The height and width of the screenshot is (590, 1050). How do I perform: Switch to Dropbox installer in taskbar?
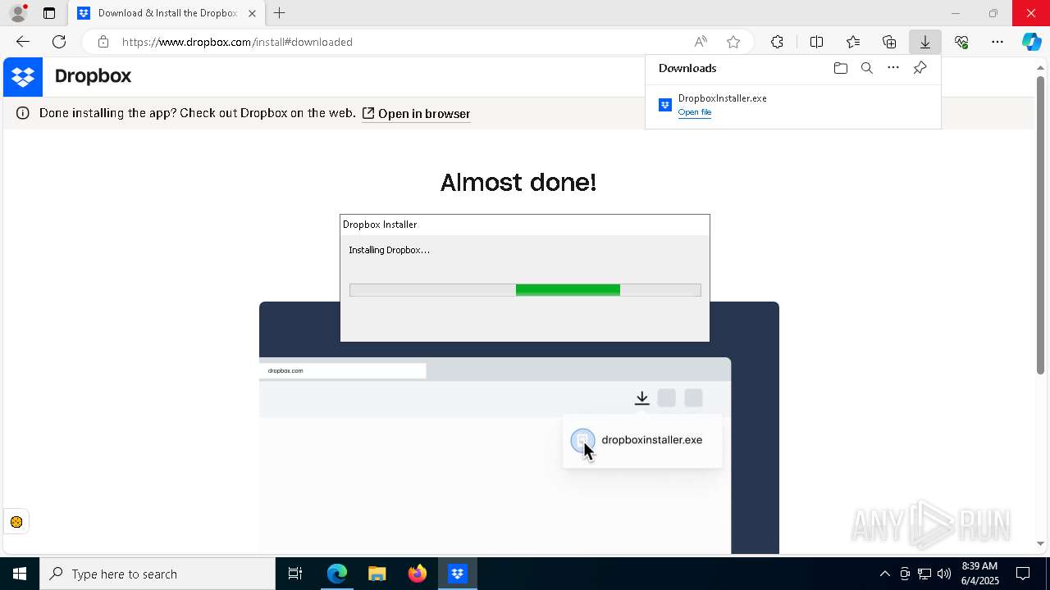click(x=458, y=574)
